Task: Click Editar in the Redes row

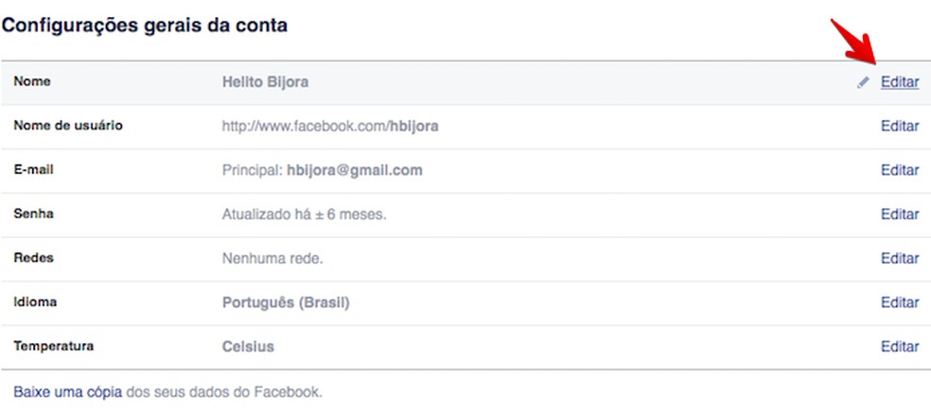Action: click(899, 258)
